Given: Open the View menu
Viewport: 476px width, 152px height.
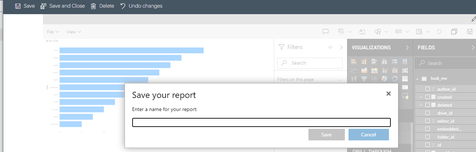Looking at the screenshot, I should click(74, 32).
